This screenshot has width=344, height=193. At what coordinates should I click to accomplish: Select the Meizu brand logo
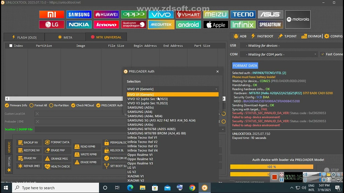pos(216,14)
